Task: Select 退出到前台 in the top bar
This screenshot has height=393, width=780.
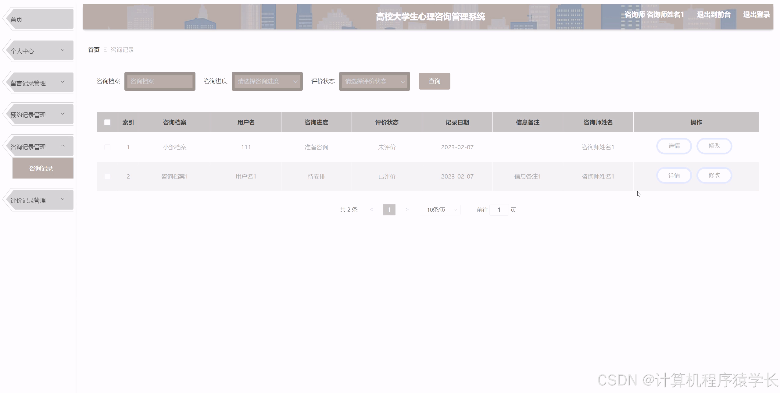Action: click(714, 14)
